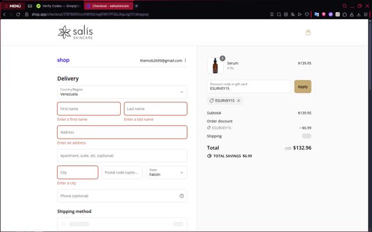Focus the address bar with the shop.app URL
The height and width of the screenshot is (232, 372).
(90, 14)
